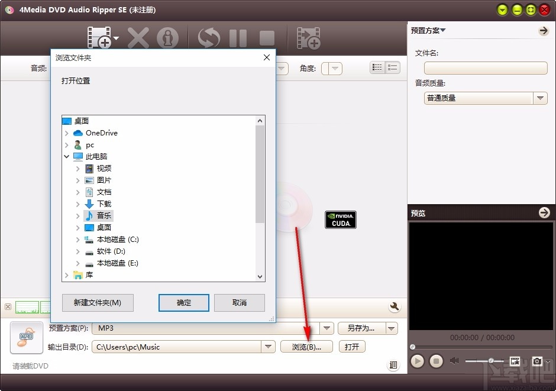Click the MP3 preset icon at bottom left
556x391 pixels.
point(26,338)
